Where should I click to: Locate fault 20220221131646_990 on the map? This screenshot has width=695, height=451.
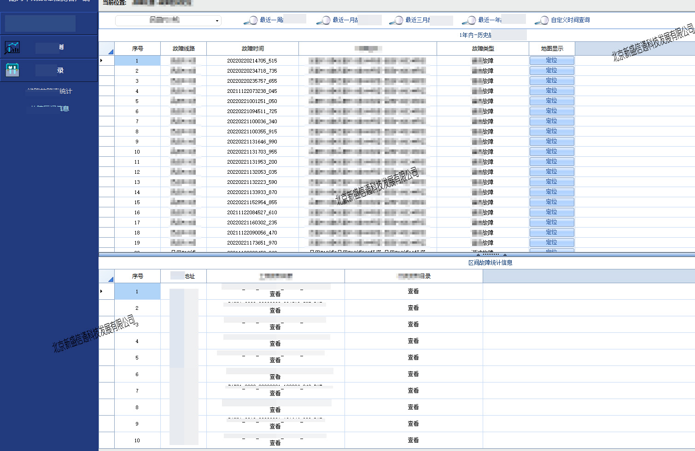pos(552,141)
